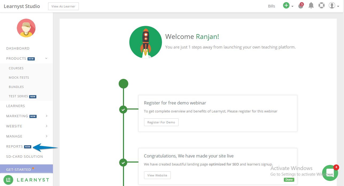Open BUNDLES under Products
Viewport: 344px width, 186px height.
16,87
